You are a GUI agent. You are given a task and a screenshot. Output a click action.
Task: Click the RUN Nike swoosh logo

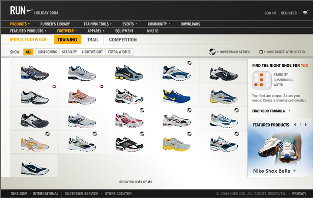(22, 10)
